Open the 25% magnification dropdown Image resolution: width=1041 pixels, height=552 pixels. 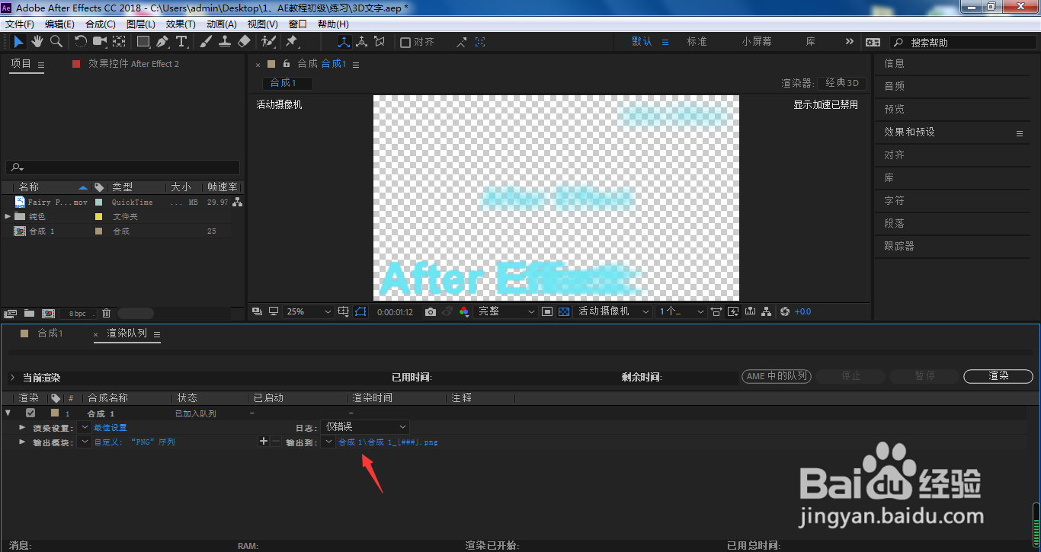click(x=309, y=311)
